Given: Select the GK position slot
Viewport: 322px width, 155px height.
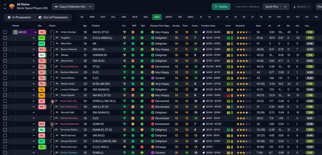Looking at the screenshot, I should tap(82, 17).
